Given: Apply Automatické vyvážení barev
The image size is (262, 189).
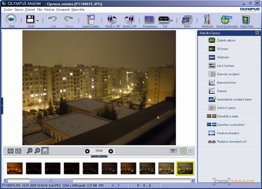Looking at the screenshot, I should tap(229, 99).
